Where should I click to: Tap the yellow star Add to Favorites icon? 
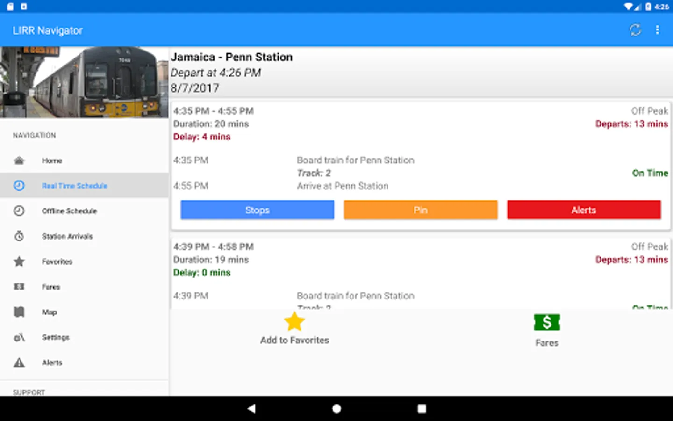pyautogui.click(x=294, y=322)
